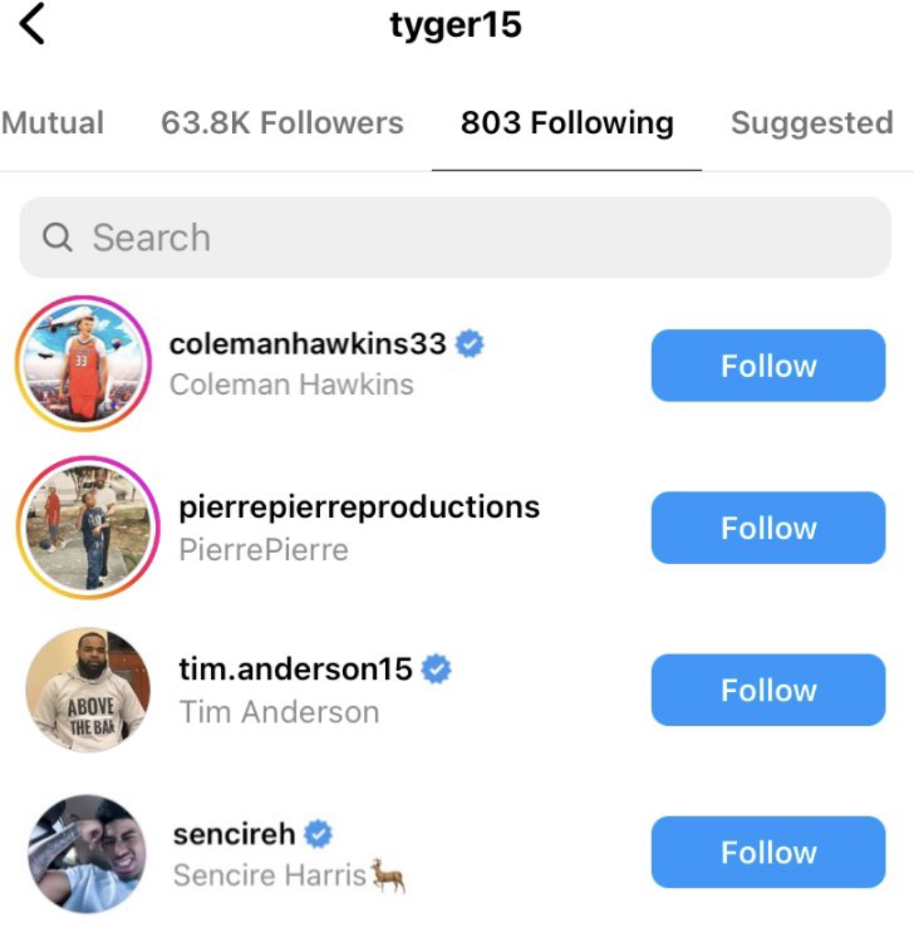
Task: Tap the back arrow icon
Action: coord(33,24)
